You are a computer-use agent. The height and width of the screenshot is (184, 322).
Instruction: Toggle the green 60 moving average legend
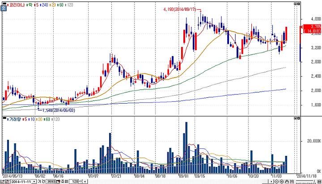[60, 5]
